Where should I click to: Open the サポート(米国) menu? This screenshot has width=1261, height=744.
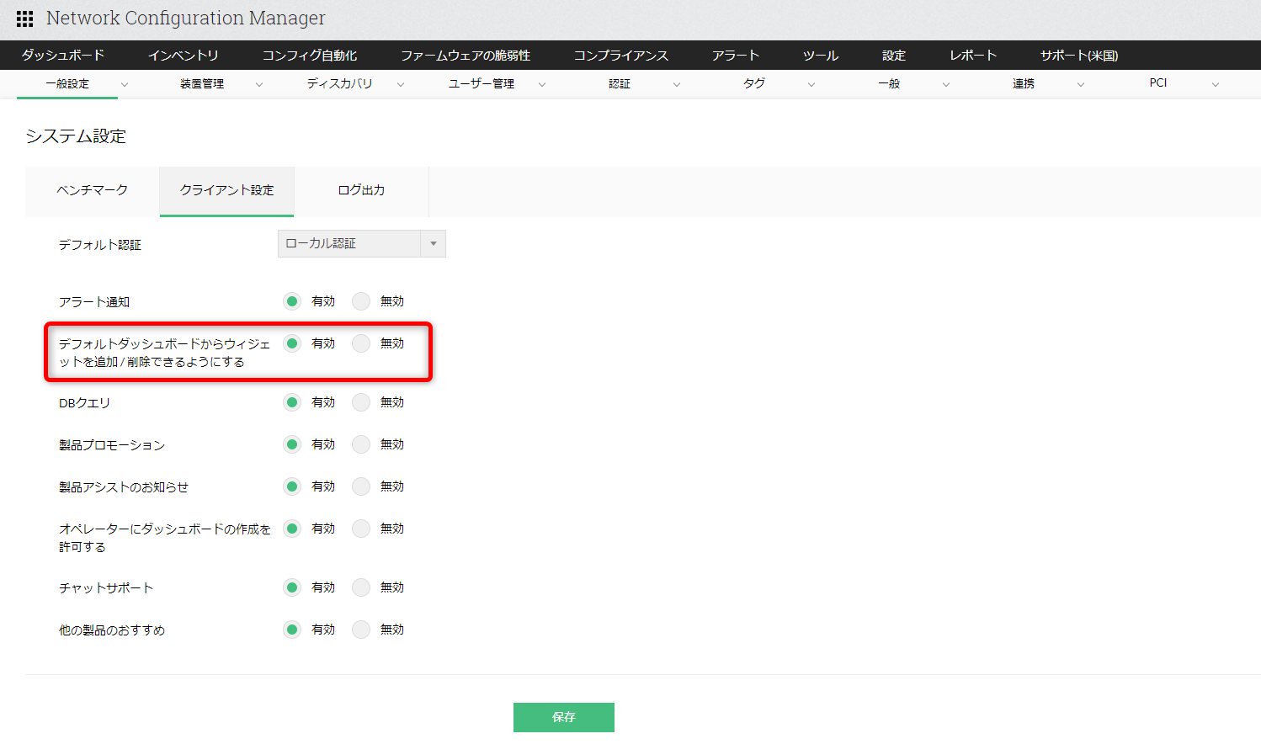(x=1079, y=56)
